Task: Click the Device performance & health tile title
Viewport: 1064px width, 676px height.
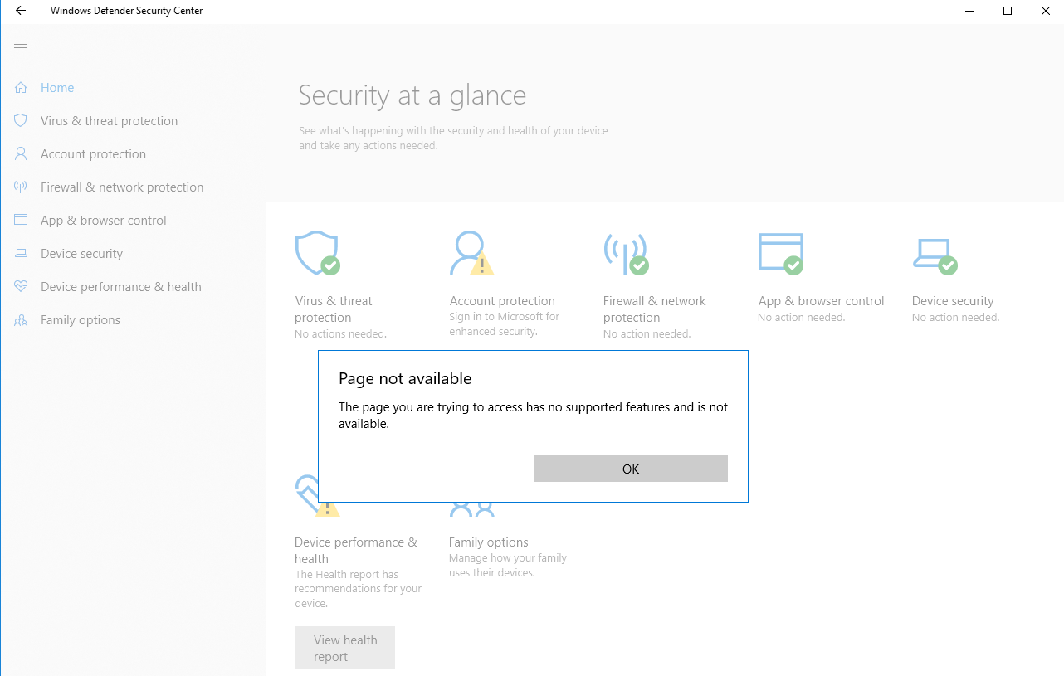Action: point(356,550)
